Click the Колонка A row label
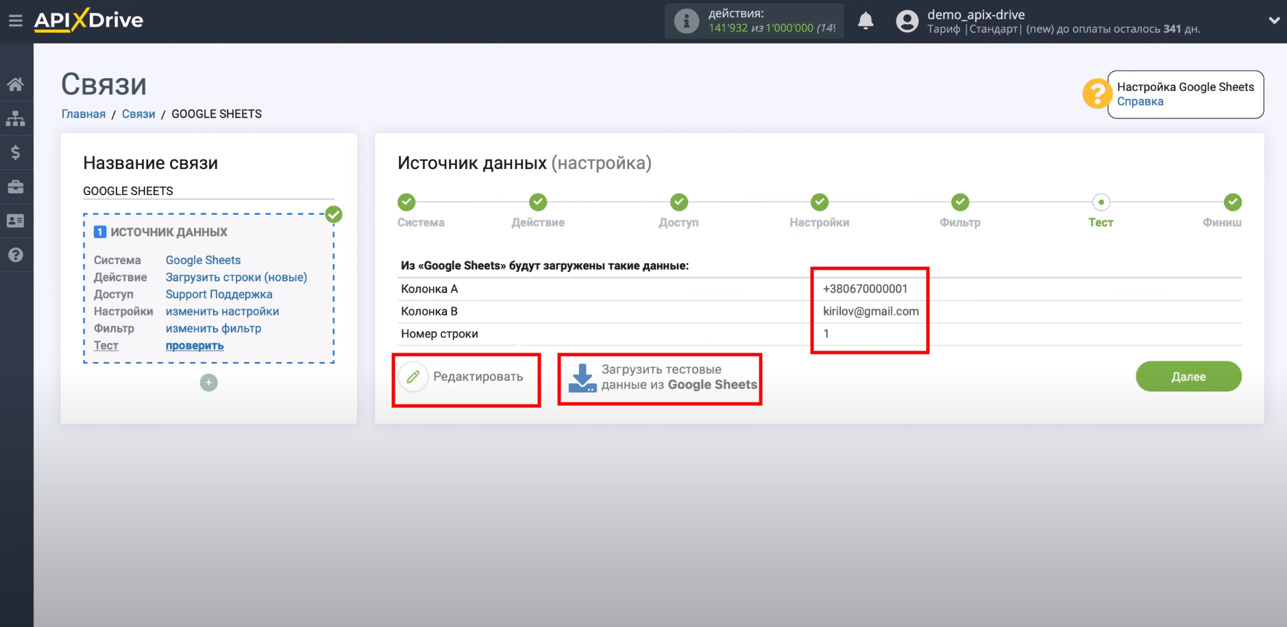Image resolution: width=1287 pixels, height=627 pixels. [x=430, y=289]
